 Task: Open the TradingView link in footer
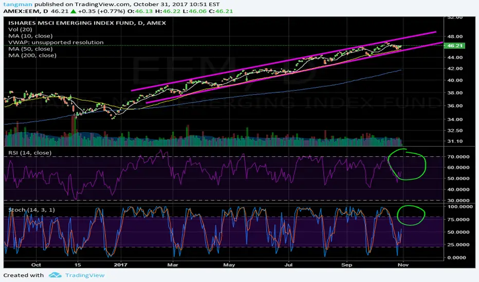85,275
